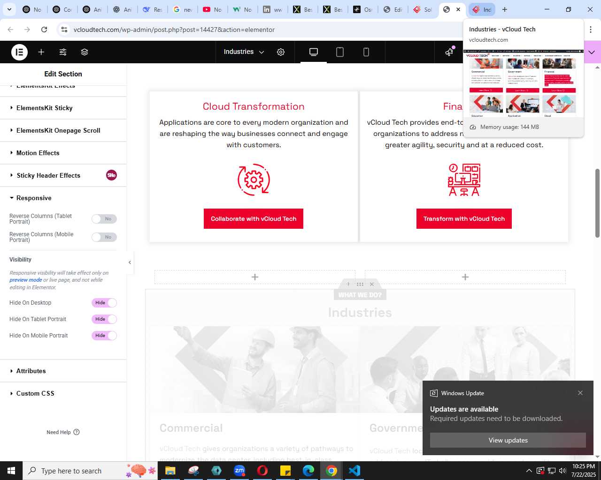This screenshot has height=480, width=601.
Task: Expand the Attributes section
Action: [x=63, y=371]
